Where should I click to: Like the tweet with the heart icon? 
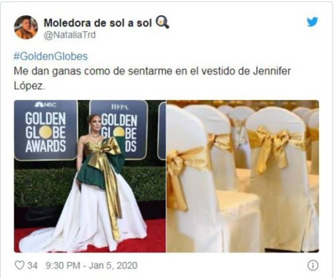[19, 265]
